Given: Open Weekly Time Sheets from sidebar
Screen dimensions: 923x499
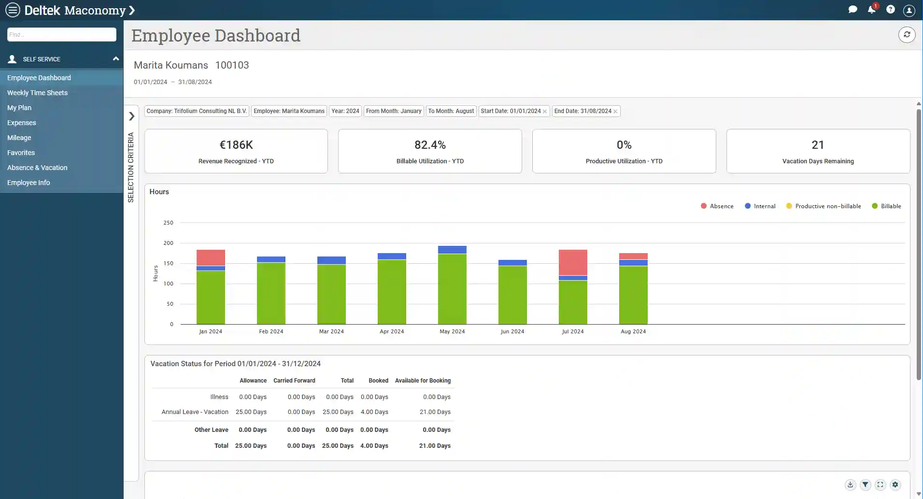Looking at the screenshot, I should (37, 93).
